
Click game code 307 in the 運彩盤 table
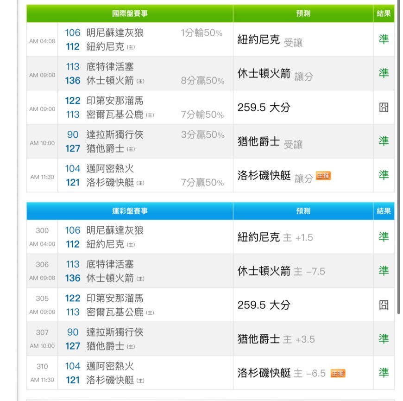pos(42,332)
